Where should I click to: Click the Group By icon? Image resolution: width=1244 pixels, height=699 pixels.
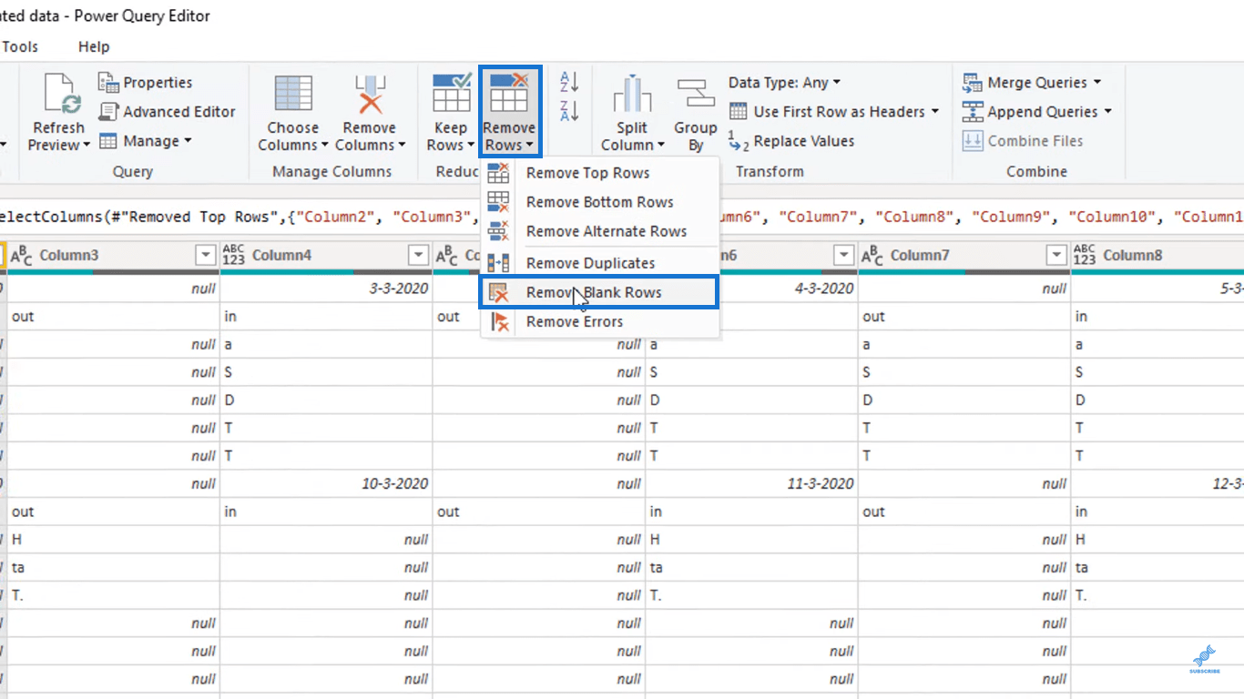(x=695, y=95)
